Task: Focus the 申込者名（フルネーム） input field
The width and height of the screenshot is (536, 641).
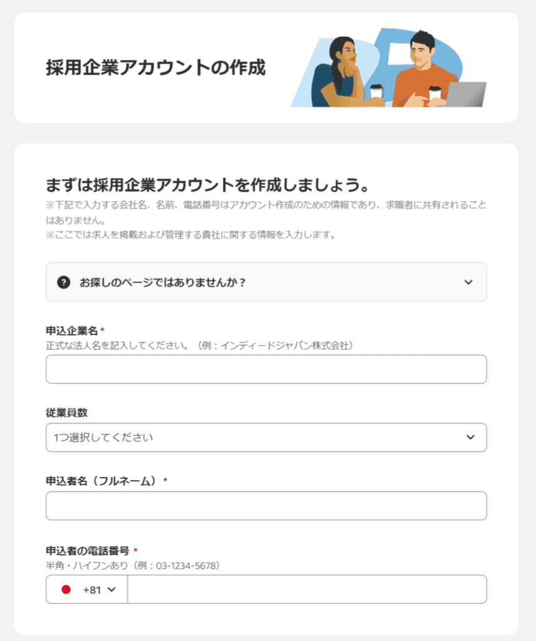Action: tap(266, 506)
